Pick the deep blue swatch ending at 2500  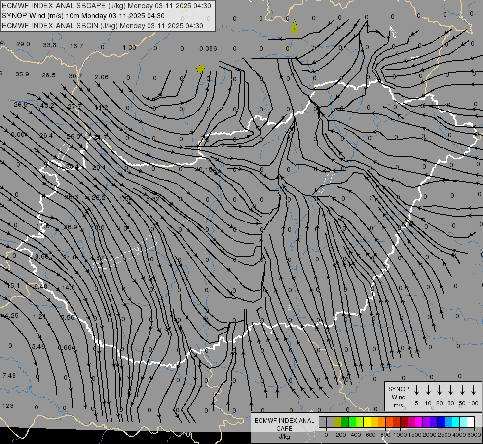click(x=441, y=422)
